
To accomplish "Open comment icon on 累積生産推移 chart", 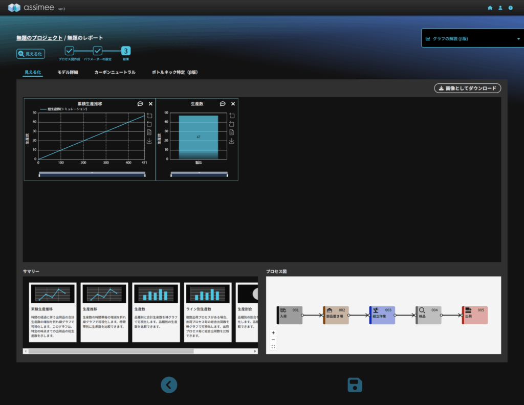I will click(x=140, y=104).
